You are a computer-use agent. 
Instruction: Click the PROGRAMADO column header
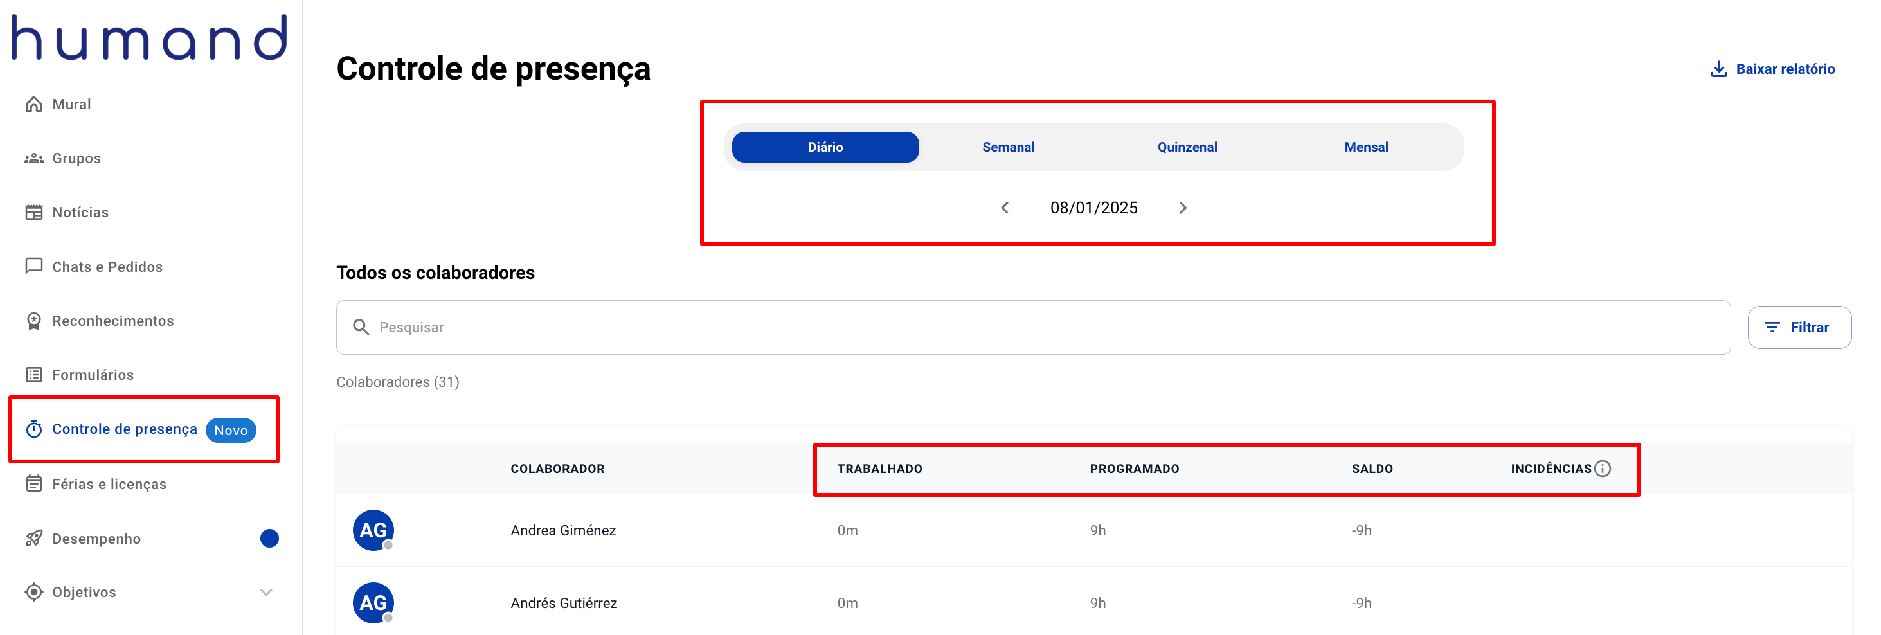tap(1135, 469)
